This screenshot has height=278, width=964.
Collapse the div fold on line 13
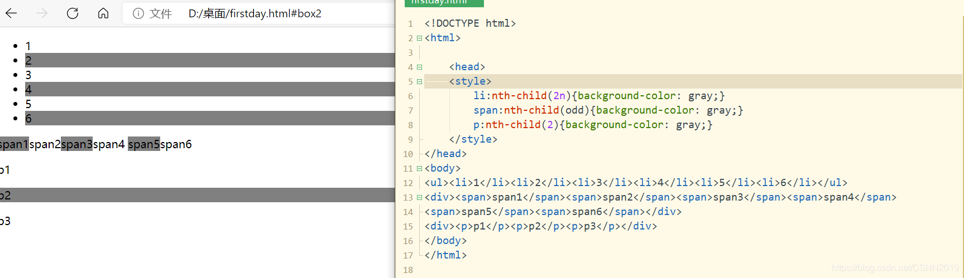[x=419, y=197]
